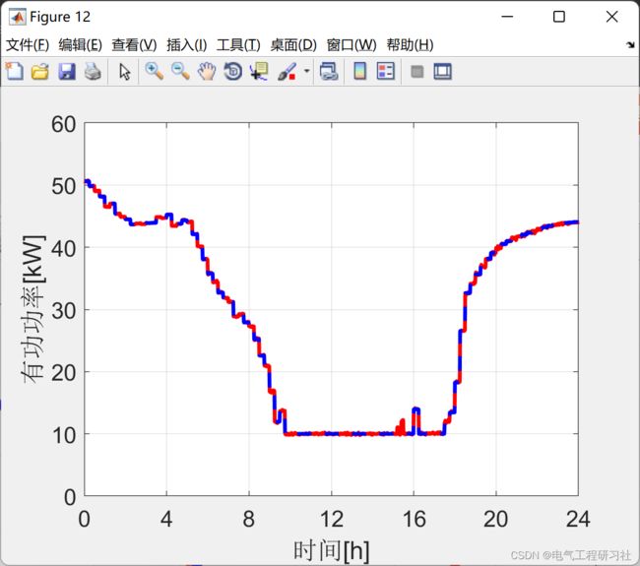Save figure using the floppy disk icon

point(67,72)
